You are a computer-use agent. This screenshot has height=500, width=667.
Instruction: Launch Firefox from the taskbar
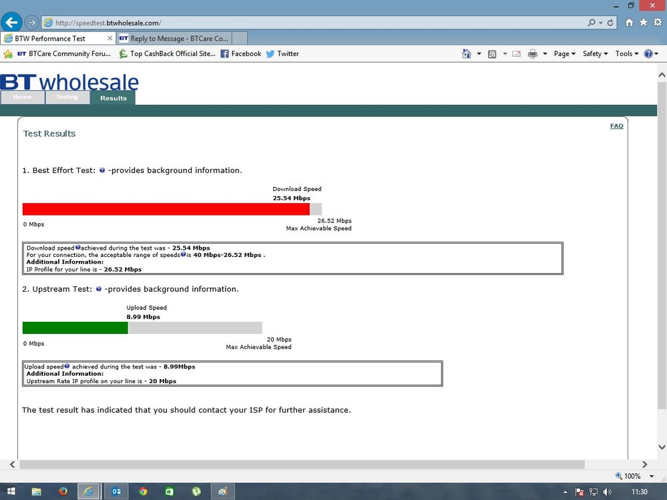[63, 491]
